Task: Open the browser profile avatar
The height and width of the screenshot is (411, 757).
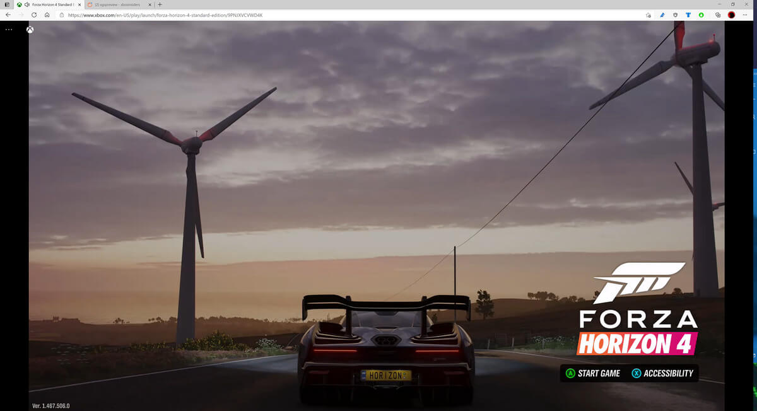Action: [731, 14]
